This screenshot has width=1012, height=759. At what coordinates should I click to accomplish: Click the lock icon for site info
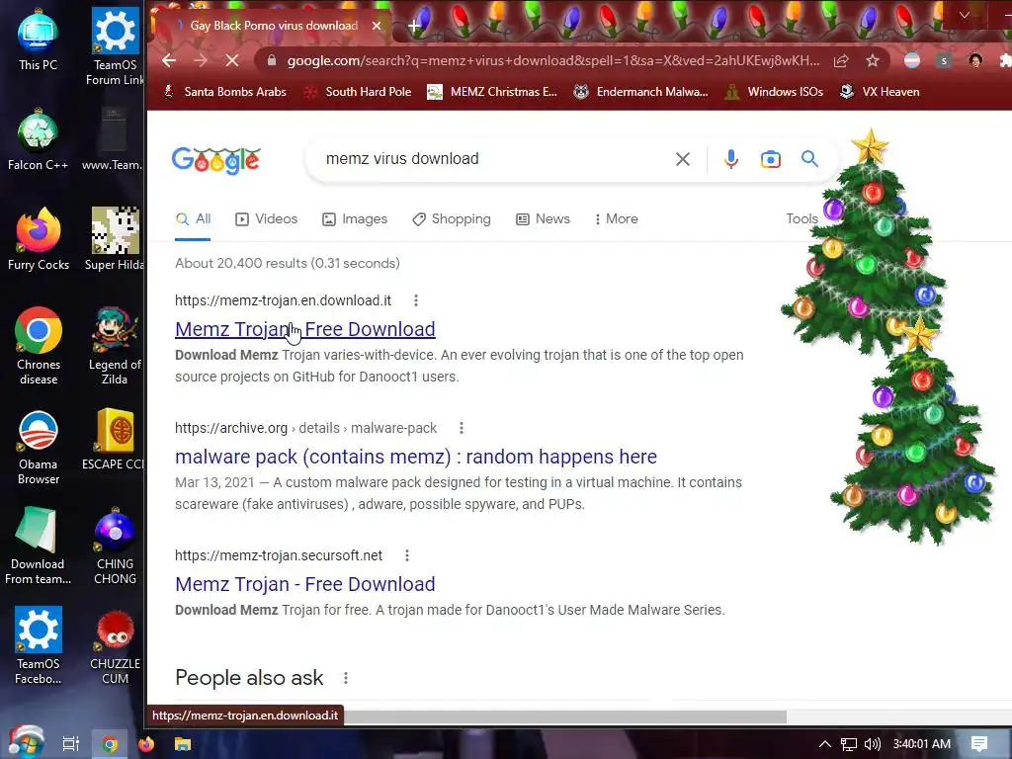click(x=272, y=60)
